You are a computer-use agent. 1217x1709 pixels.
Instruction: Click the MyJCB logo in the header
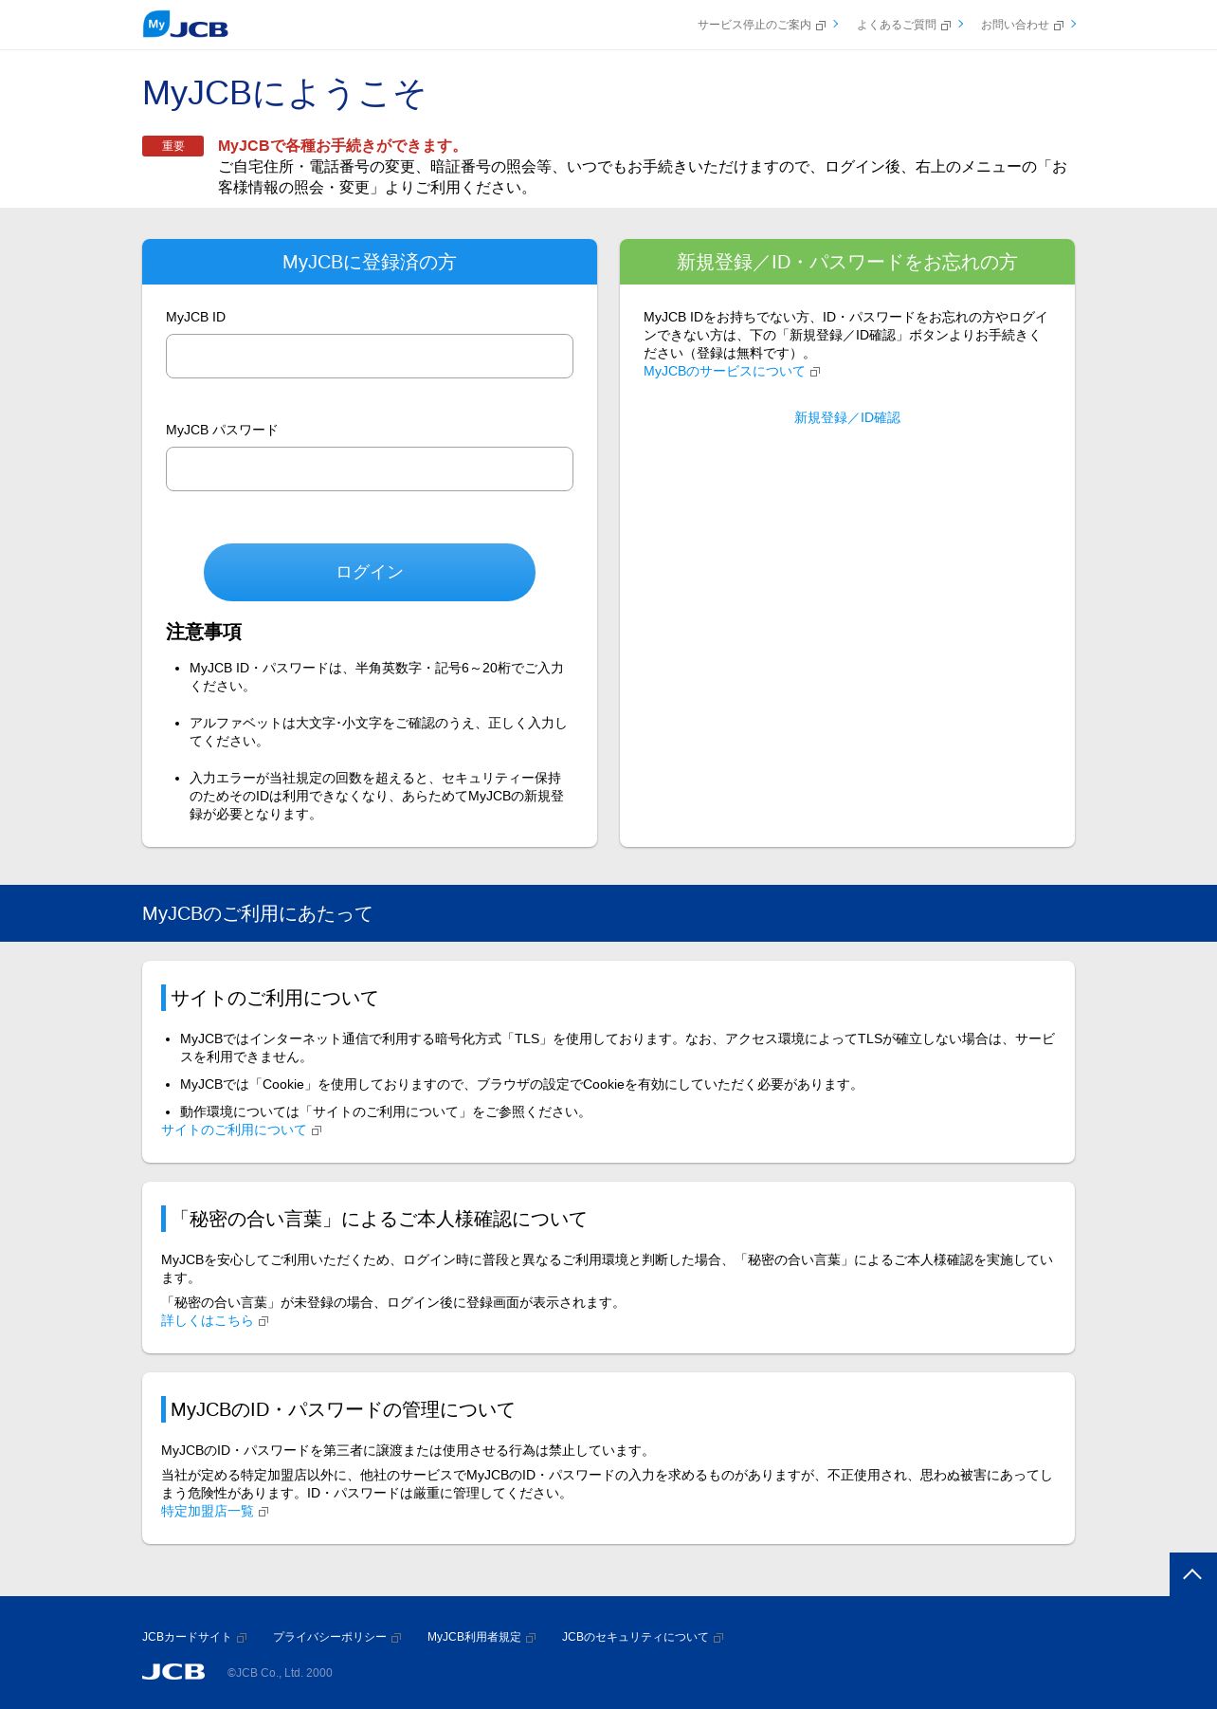point(186,25)
